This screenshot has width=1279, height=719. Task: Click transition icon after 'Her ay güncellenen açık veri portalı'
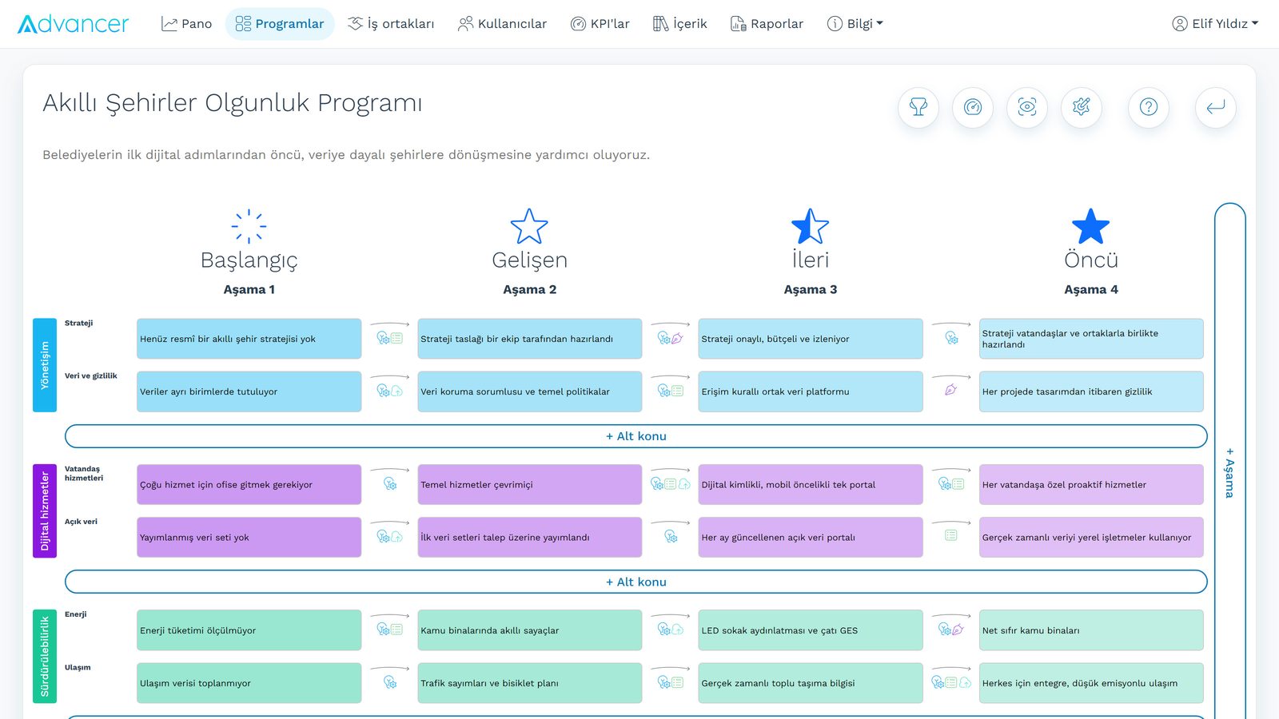[950, 535]
